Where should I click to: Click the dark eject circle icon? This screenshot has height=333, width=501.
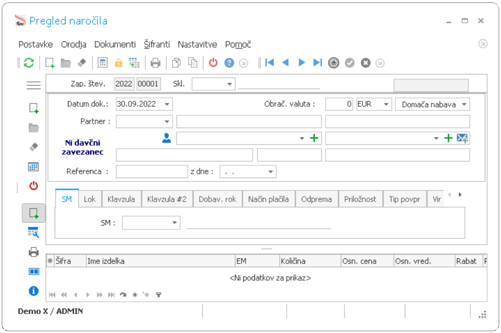tap(333, 63)
